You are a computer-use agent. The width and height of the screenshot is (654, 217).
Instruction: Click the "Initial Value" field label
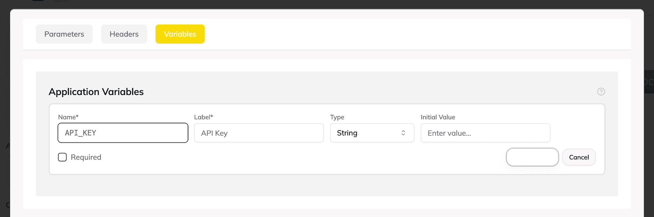[438, 117]
